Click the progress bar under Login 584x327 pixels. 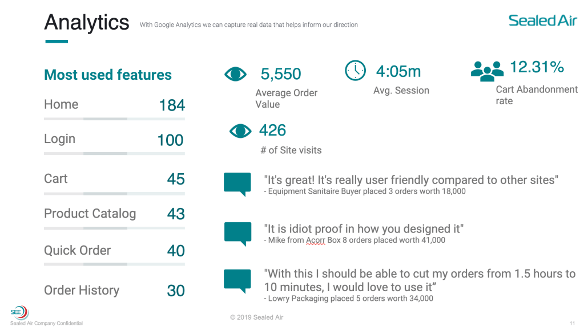(114, 154)
